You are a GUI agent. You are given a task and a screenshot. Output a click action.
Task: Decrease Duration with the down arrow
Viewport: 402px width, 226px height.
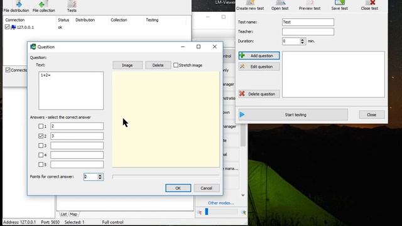coord(303,43)
